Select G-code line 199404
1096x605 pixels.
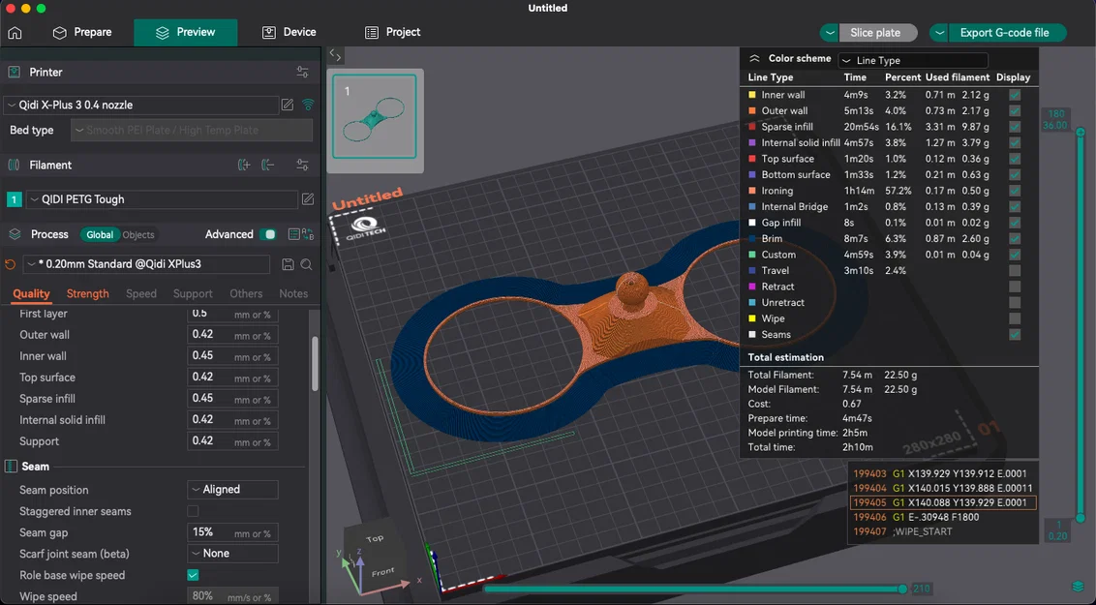tap(942, 488)
